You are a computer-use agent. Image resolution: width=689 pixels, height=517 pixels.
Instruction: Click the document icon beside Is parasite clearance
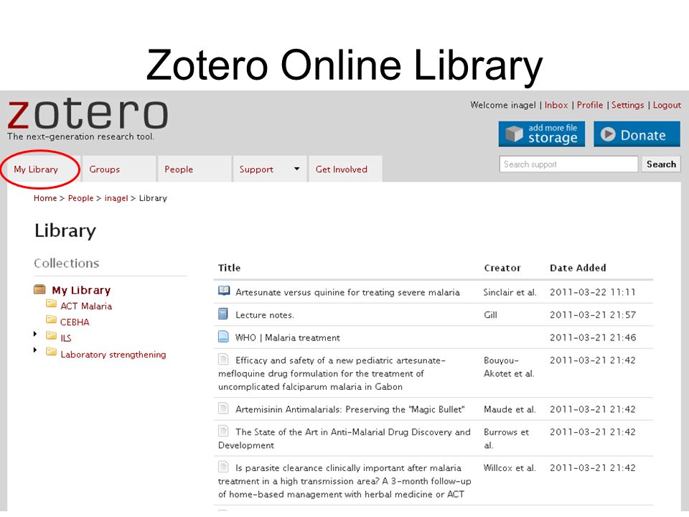pyautogui.click(x=223, y=467)
